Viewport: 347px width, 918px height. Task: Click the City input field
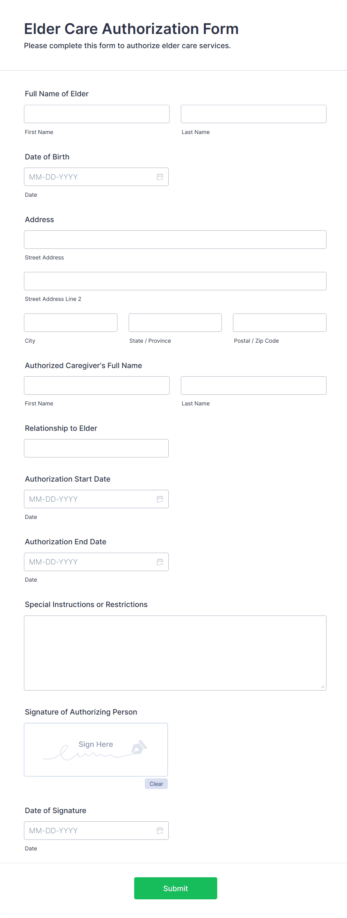71,323
